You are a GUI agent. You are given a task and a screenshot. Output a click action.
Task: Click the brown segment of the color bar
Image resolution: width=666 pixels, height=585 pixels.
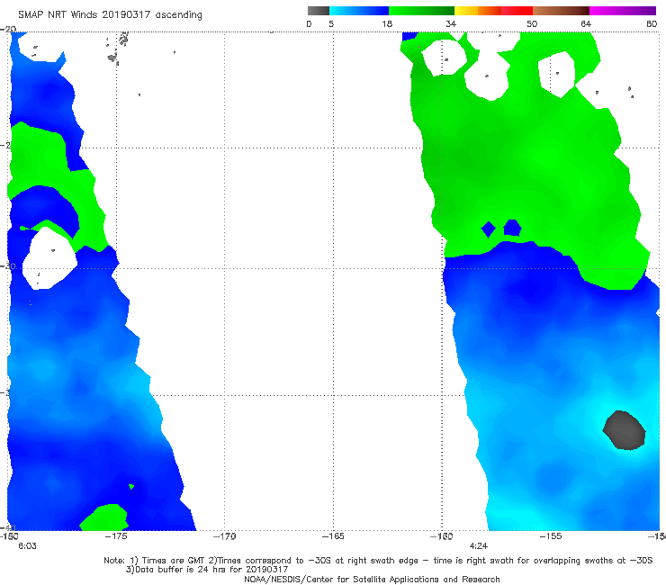pos(561,11)
